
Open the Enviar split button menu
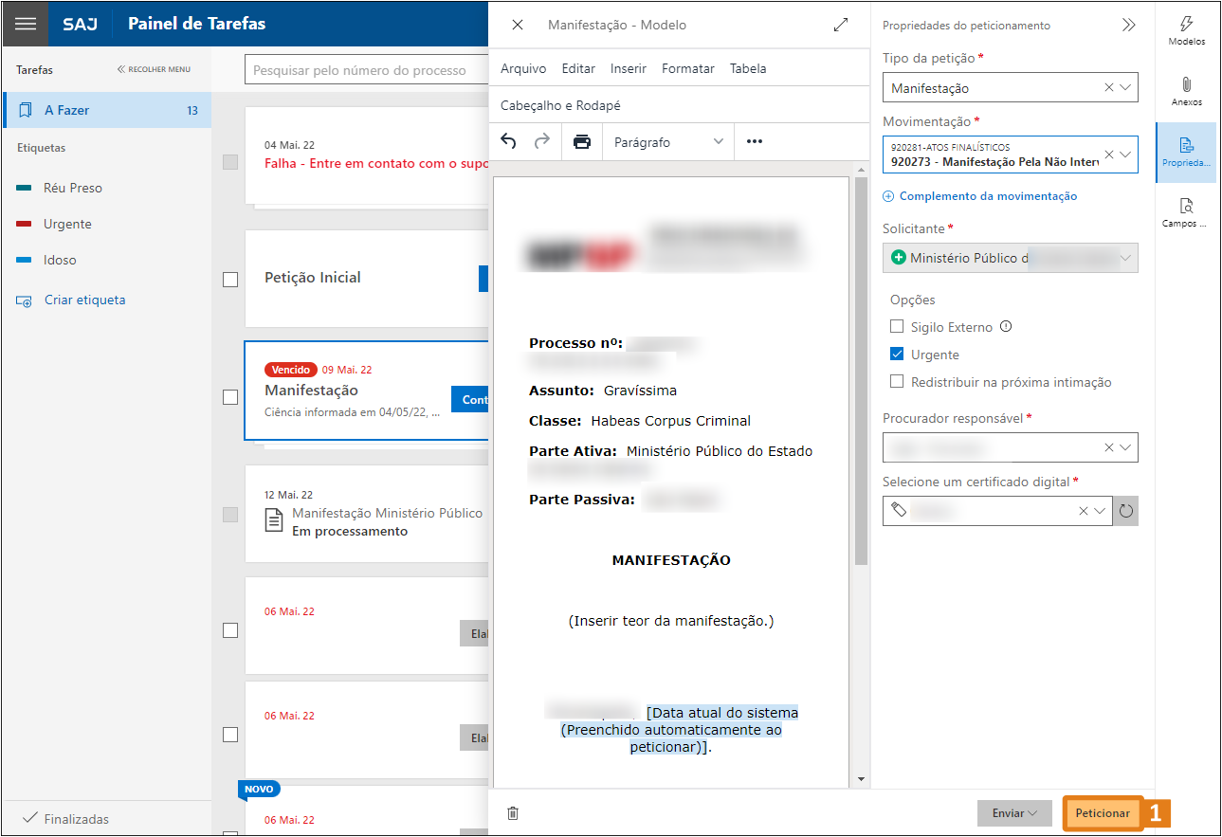click(x=1014, y=813)
